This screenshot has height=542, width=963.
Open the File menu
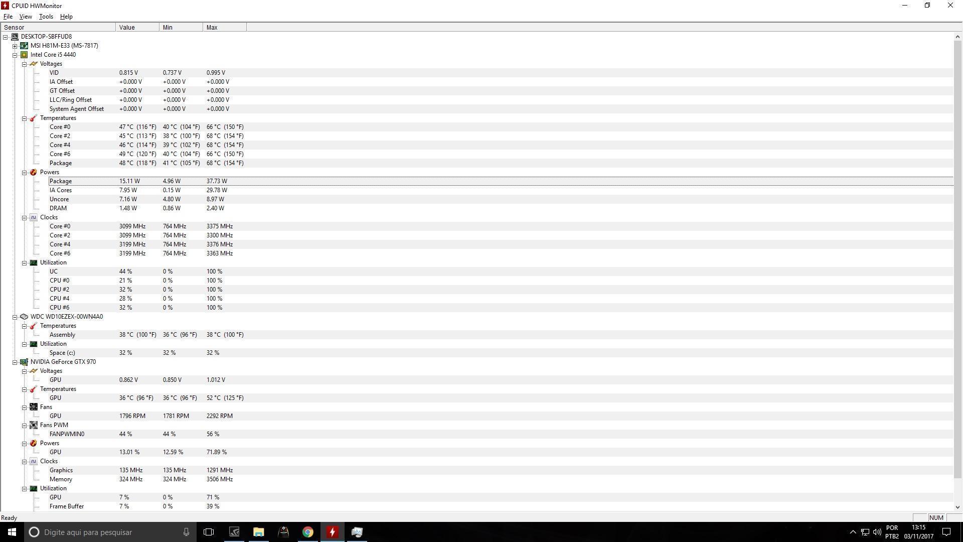(8, 17)
